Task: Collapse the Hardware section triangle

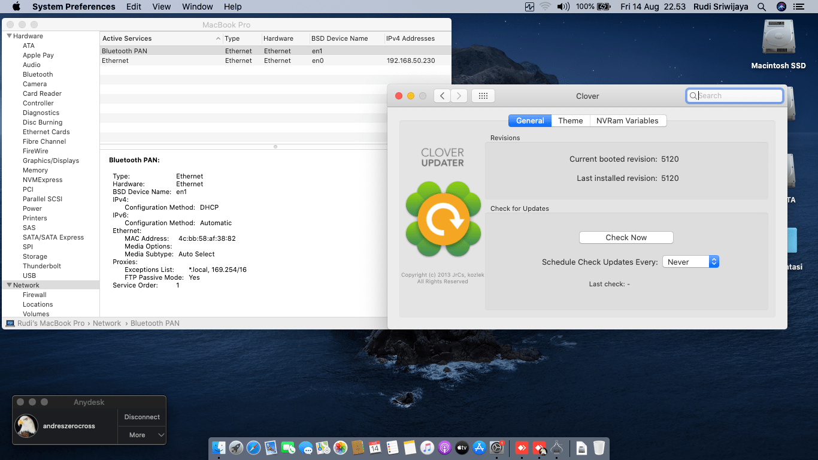Action: 10,36
